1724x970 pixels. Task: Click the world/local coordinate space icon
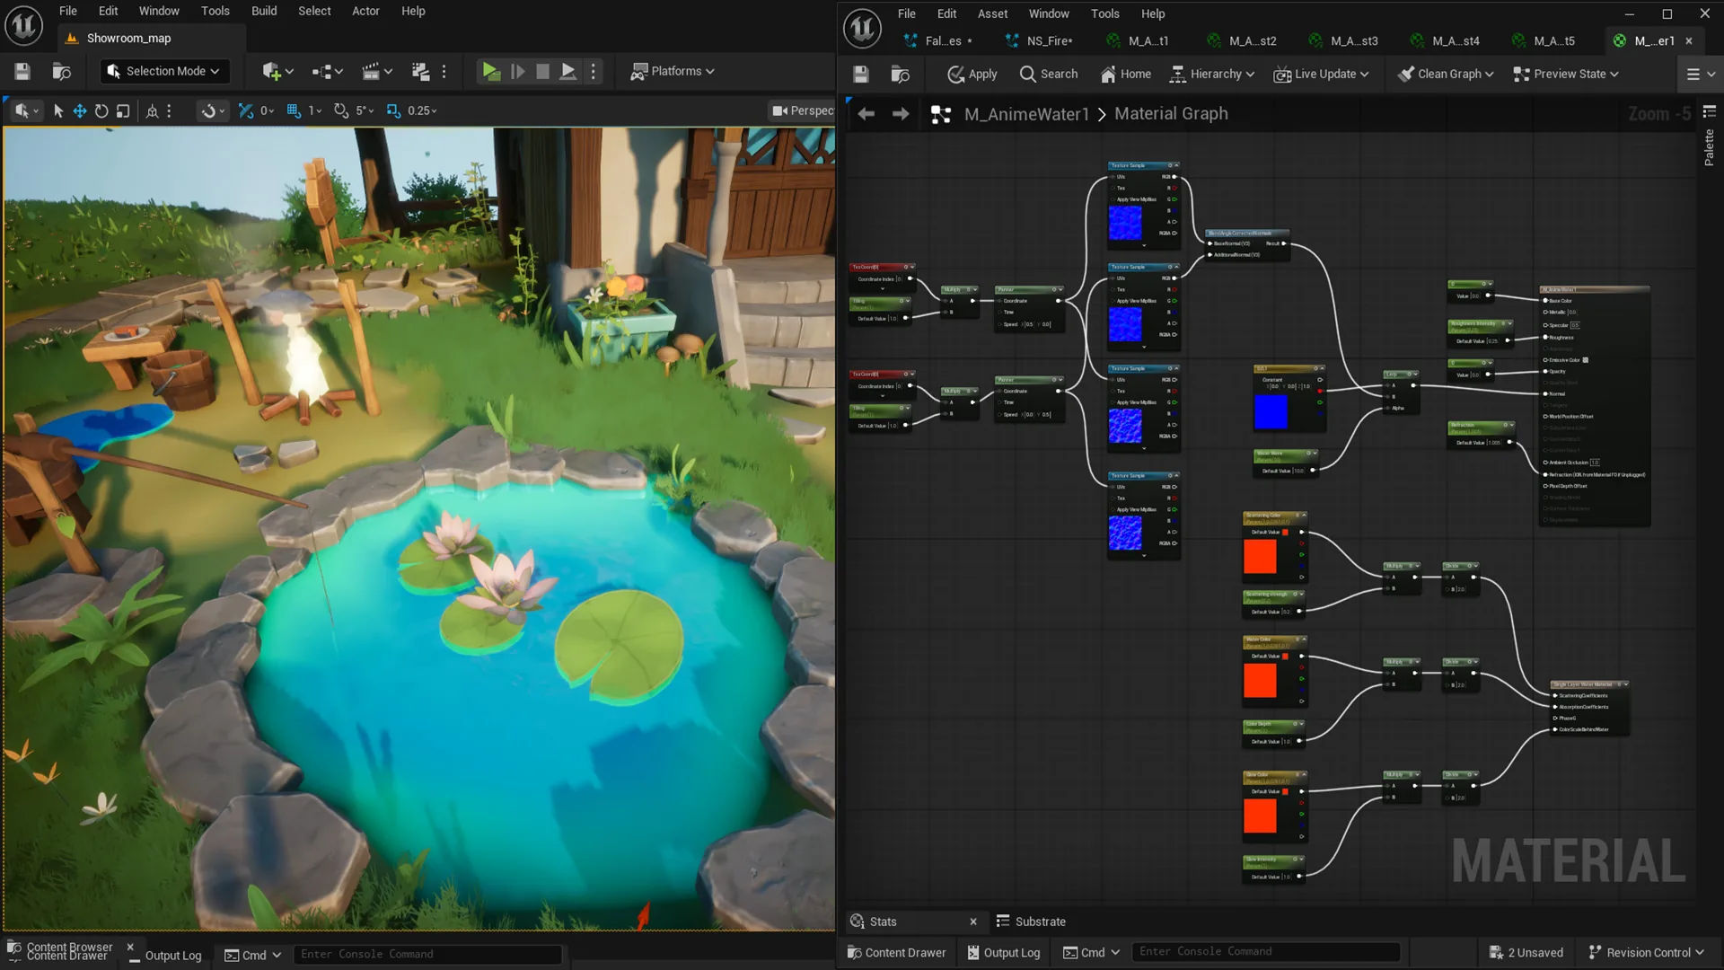tap(152, 110)
